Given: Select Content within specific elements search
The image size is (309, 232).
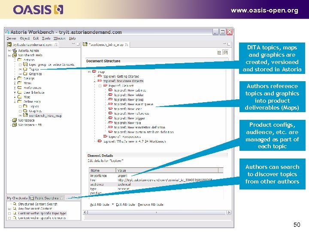Looking at the screenshot, I should 42,218.
